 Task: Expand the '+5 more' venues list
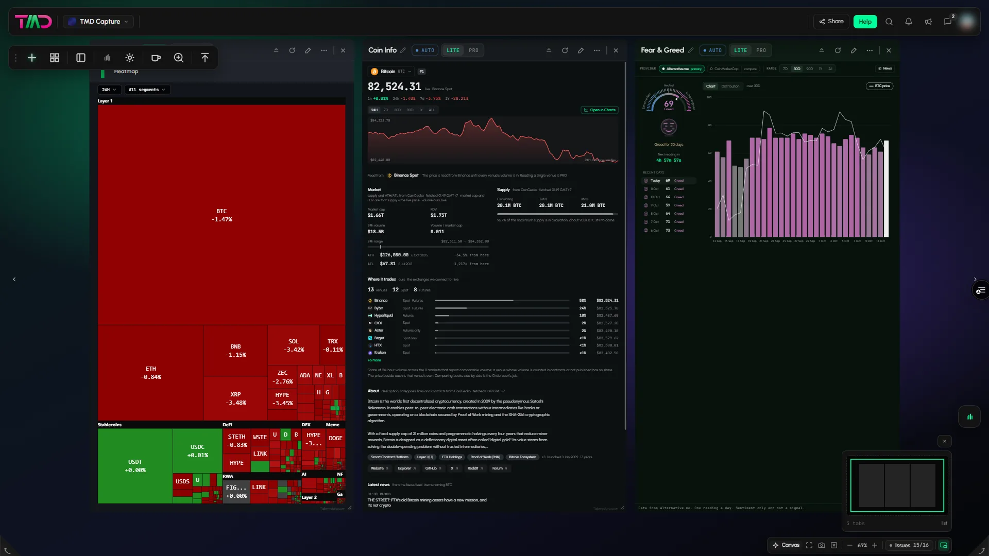374,360
